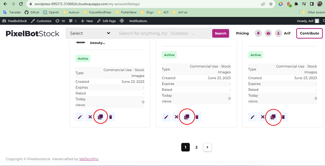Edit the "beauty..." listing with pencil icon

click(x=80, y=117)
